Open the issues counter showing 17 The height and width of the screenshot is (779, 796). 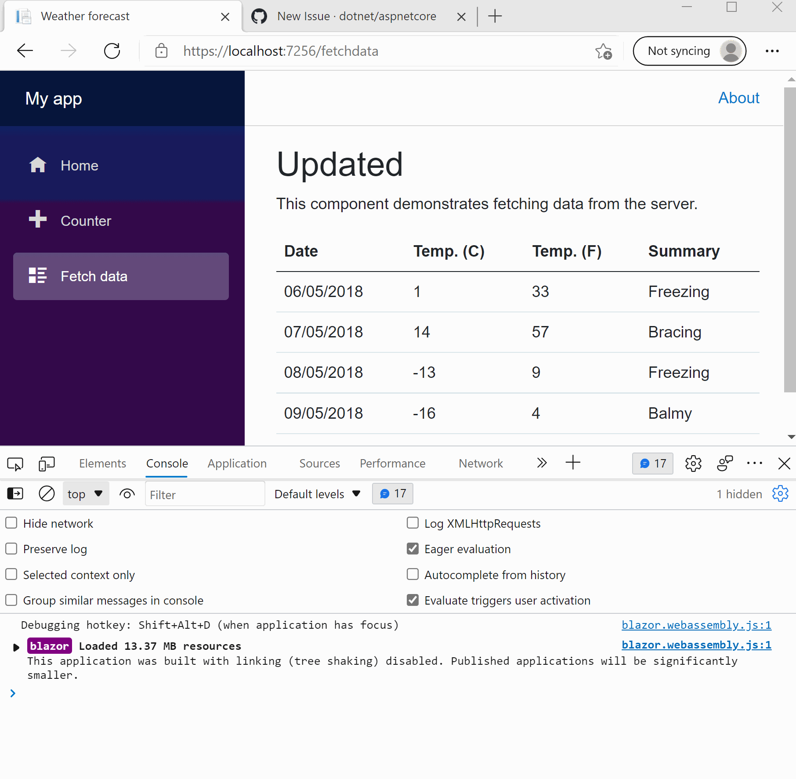pos(652,463)
